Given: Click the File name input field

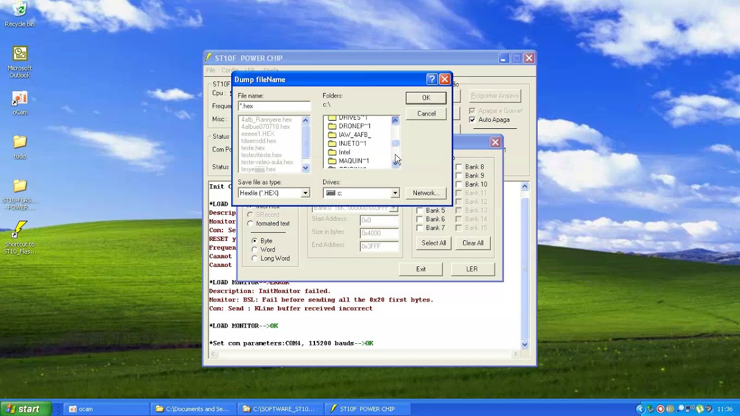Looking at the screenshot, I should [274, 106].
